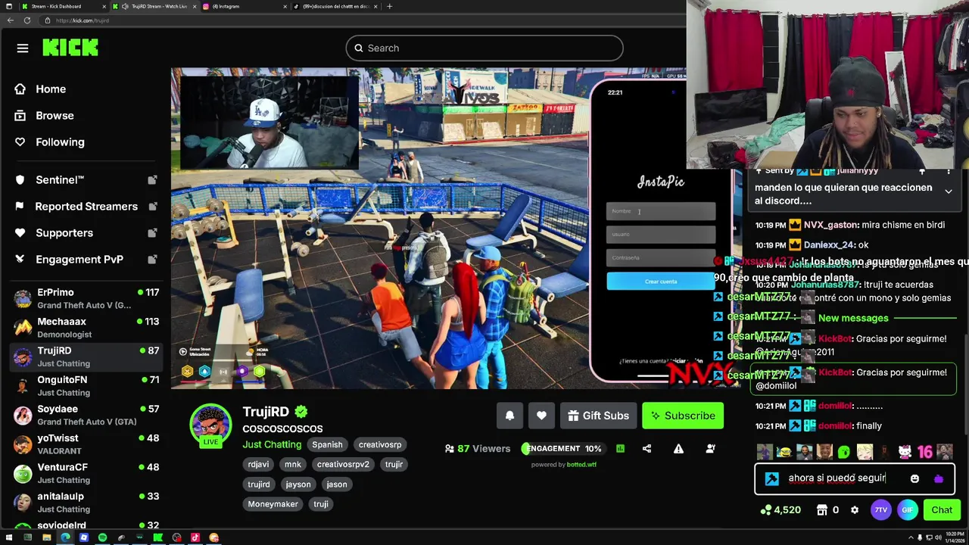Open Mechaaax's channel in sidebar
The width and height of the screenshot is (969, 545).
87,328
